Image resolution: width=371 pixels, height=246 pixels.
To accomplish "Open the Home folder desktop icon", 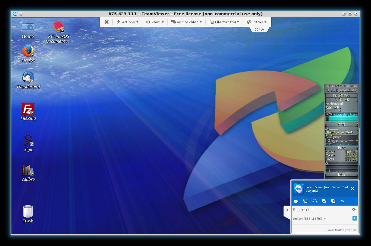I will coord(28,30).
